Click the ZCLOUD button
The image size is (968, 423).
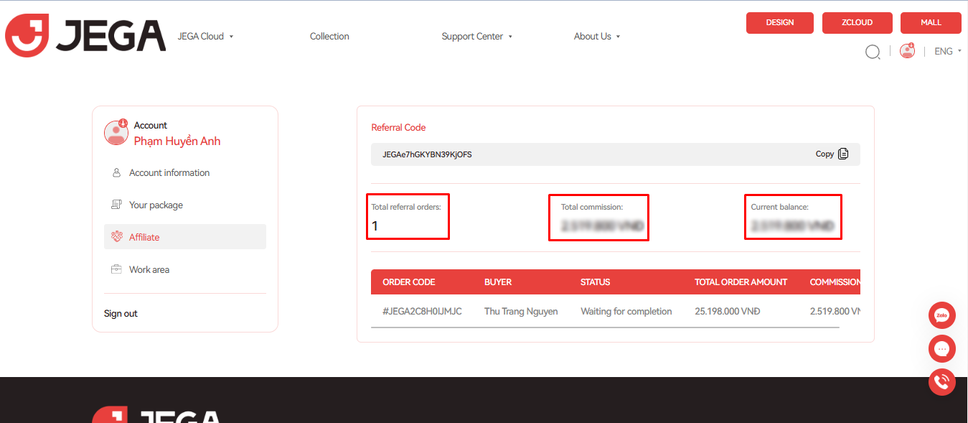point(857,23)
